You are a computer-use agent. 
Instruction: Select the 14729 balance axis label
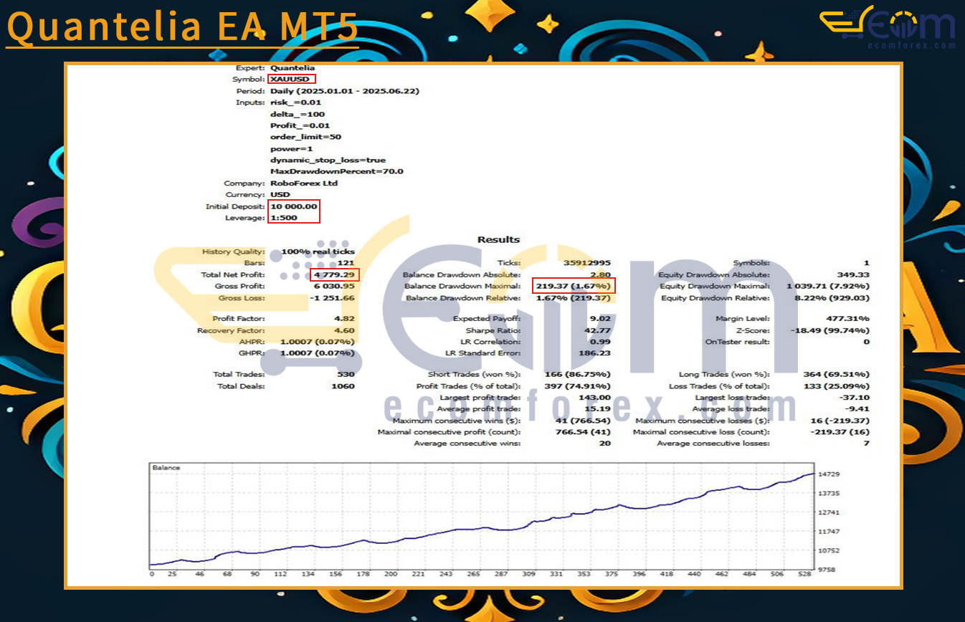pos(830,474)
